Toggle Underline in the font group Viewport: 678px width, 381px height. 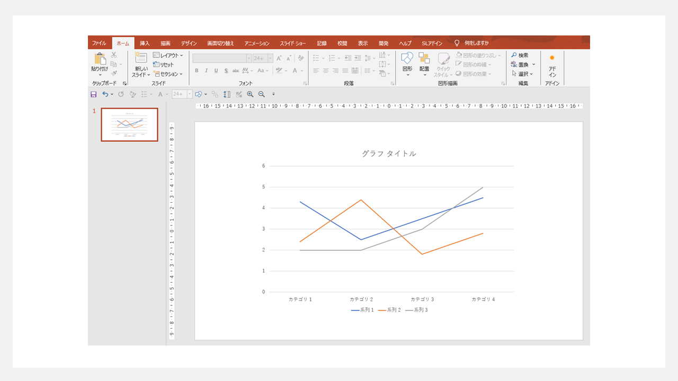(x=216, y=70)
